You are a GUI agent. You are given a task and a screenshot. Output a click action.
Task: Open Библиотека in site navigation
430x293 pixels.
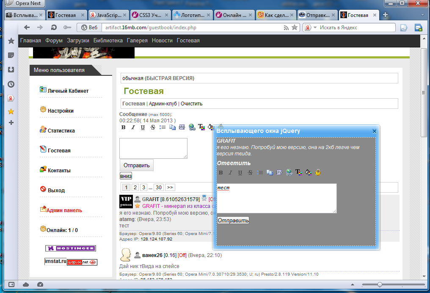tap(108, 41)
